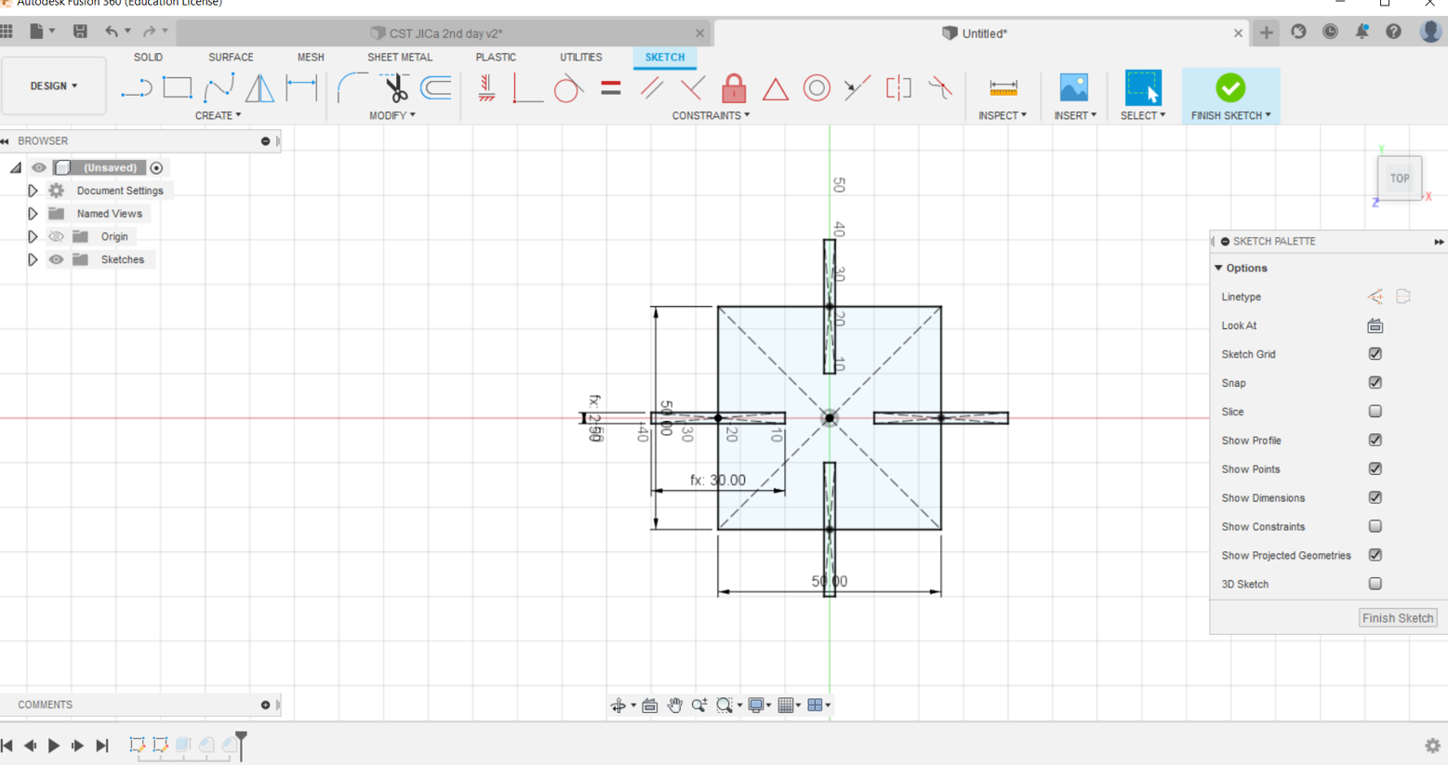This screenshot has height=765, width=1448.
Task: Open the DESIGN workspace dropdown
Action: pyautogui.click(x=54, y=86)
